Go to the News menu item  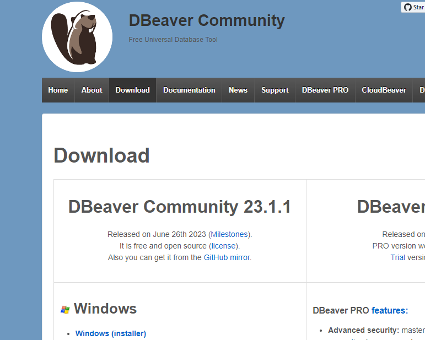(238, 90)
